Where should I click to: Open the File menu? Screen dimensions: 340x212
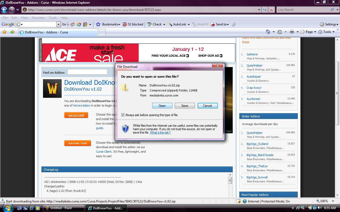(5, 18)
